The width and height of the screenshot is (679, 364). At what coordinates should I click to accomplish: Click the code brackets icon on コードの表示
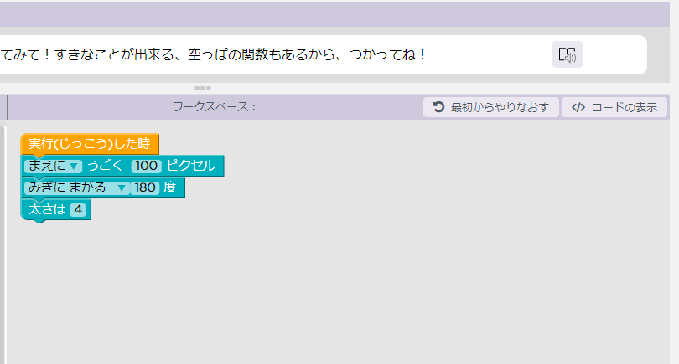click(578, 107)
